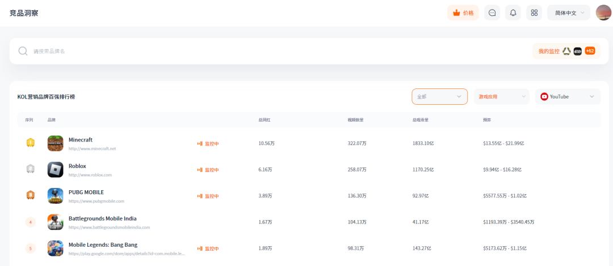The width and height of the screenshot is (613, 266).
Task: Select Minecraft's 1833.10亿 view count
Action: coord(423,144)
